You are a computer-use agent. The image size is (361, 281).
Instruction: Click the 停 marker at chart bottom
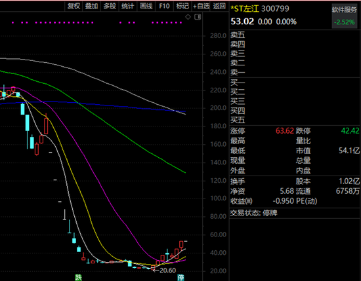tap(180, 277)
